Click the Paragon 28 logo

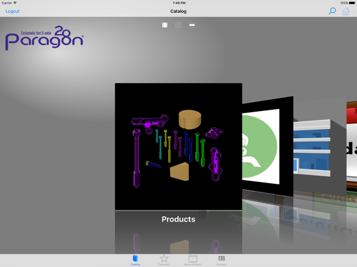pos(45,38)
